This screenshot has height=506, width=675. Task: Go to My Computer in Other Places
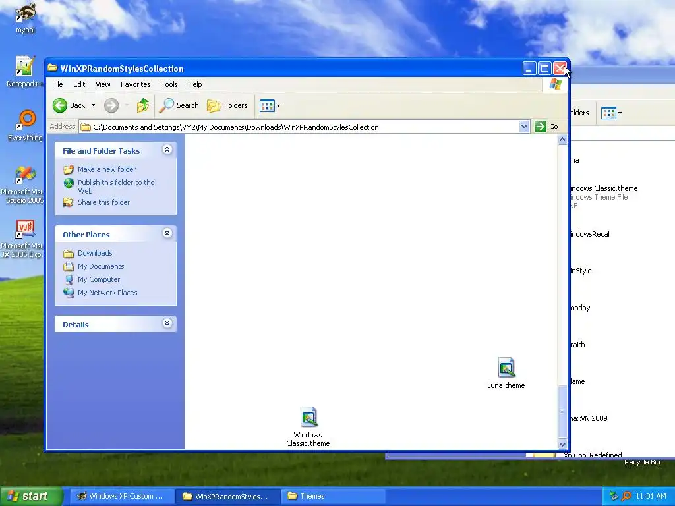pyautogui.click(x=99, y=279)
